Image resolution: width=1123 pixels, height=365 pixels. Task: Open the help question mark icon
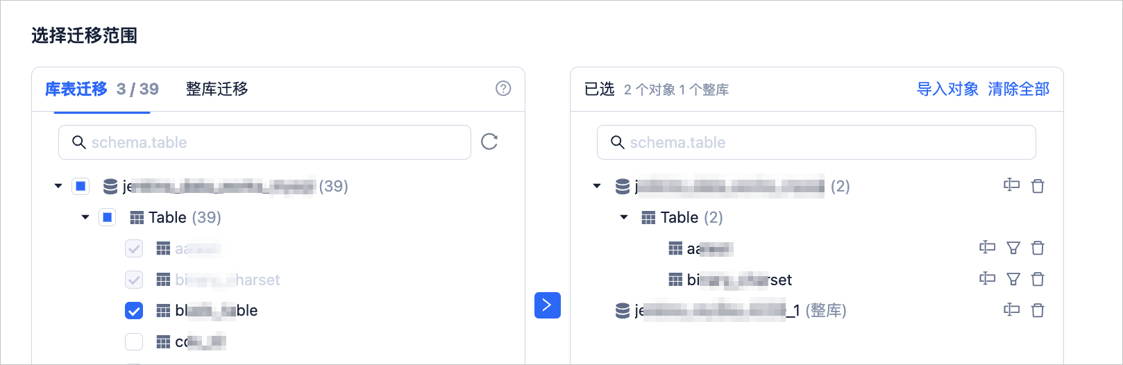[x=503, y=88]
